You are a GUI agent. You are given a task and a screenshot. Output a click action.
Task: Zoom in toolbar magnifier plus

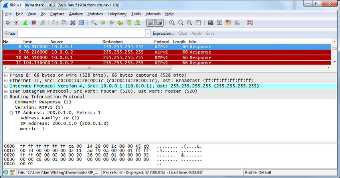pos(172,22)
